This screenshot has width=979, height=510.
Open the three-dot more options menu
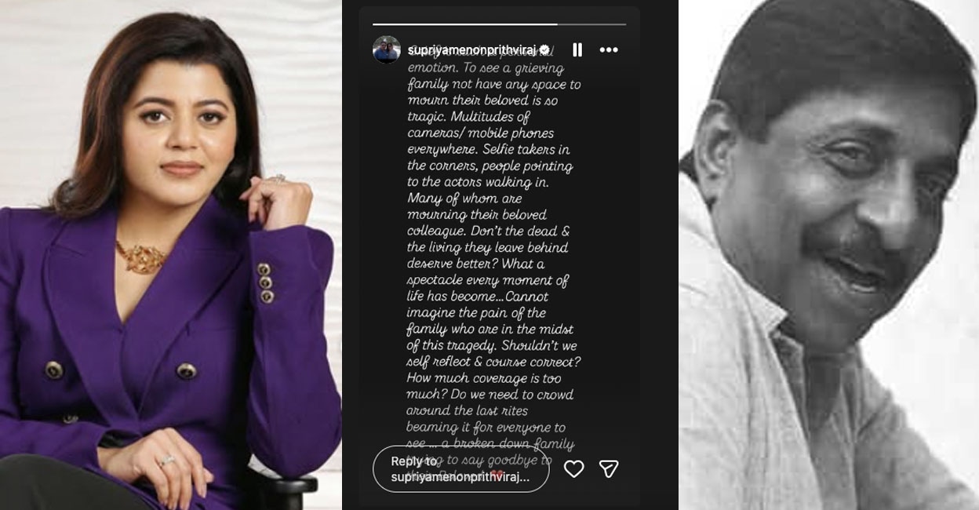point(609,50)
